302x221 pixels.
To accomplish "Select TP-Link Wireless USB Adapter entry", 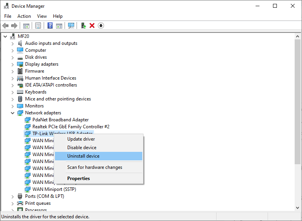I will click(59, 134).
